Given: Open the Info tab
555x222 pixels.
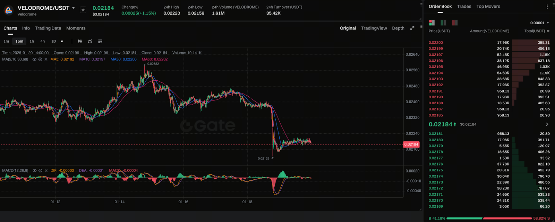Looking at the screenshot, I should point(26,28).
